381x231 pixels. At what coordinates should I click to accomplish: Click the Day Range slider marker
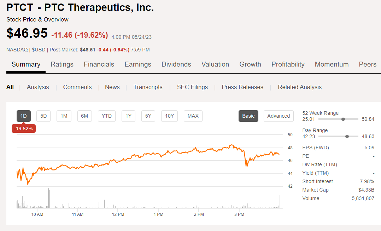(x=347, y=136)
